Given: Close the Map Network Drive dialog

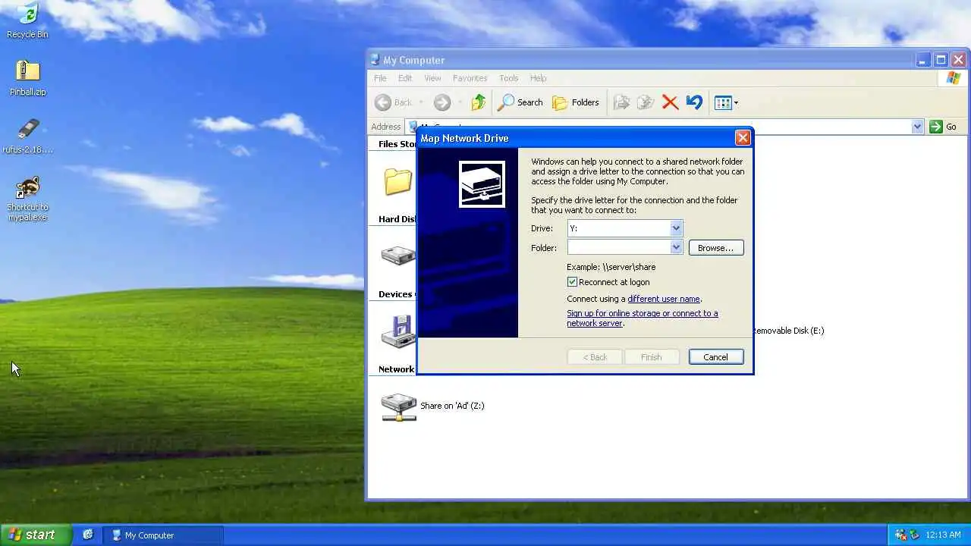Looking at the screenshot, I should 743,138.
